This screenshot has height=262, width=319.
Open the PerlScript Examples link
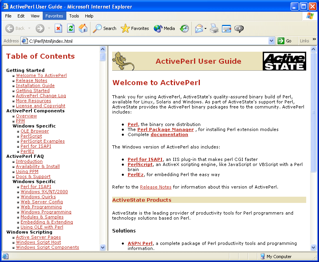click(43, 141)
